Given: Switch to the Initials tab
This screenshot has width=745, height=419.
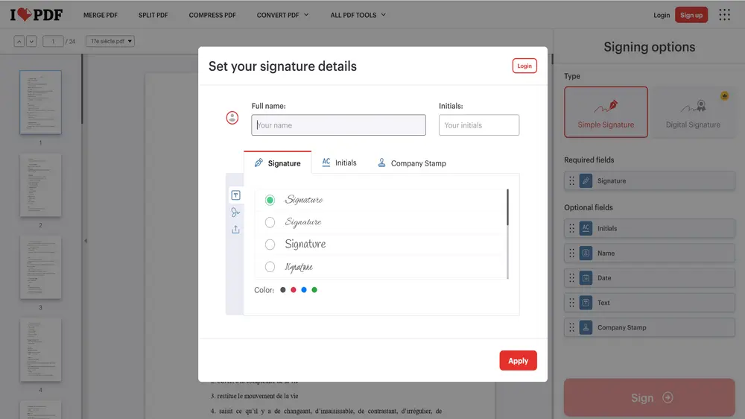Looking at the screenshot, I should coord(339,163).
